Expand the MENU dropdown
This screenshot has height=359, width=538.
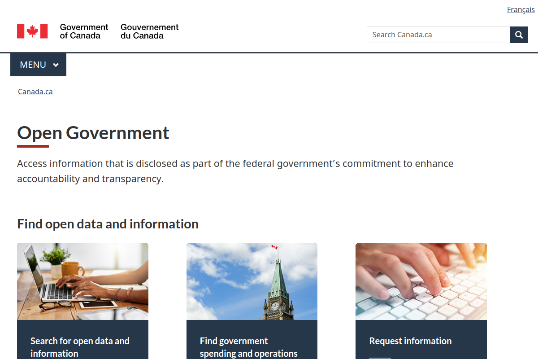39,65
